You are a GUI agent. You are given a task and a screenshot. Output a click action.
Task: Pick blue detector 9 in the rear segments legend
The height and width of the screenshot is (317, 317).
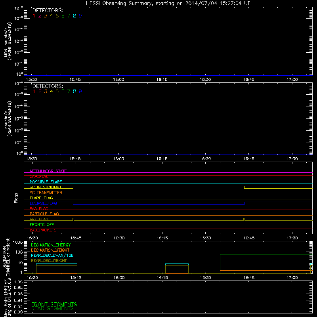[x=80, y=92]
